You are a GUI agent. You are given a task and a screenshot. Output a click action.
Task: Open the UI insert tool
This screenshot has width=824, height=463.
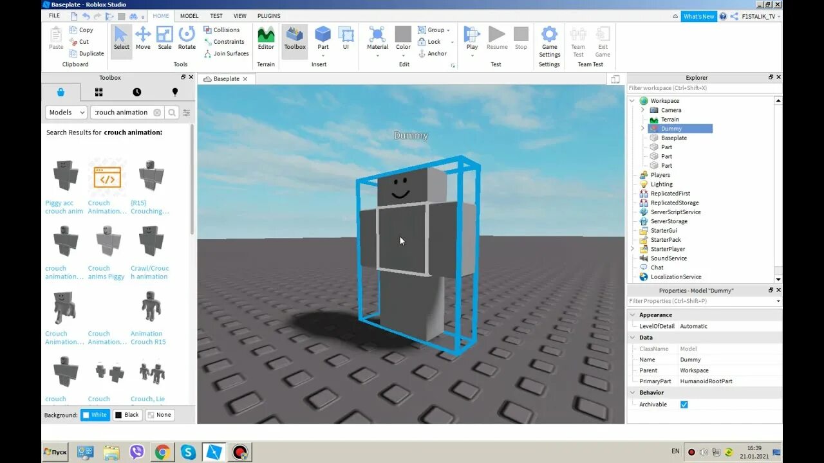(346, 39)
